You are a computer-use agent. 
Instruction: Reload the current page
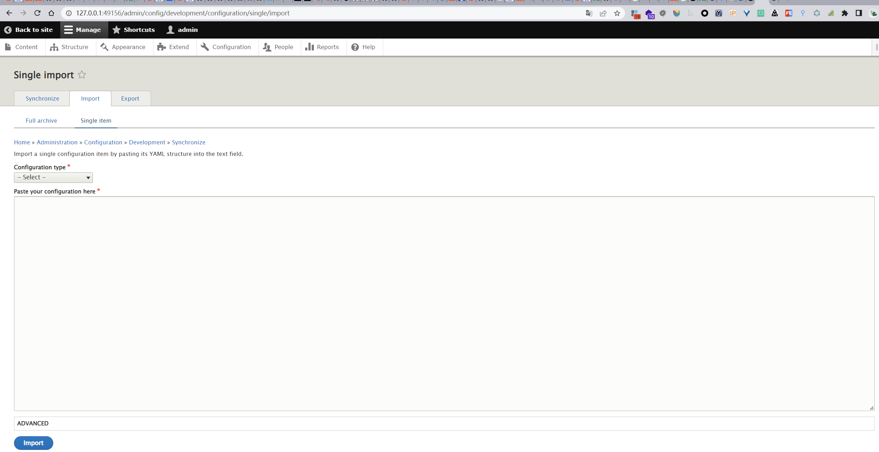(x=37, y=13)
